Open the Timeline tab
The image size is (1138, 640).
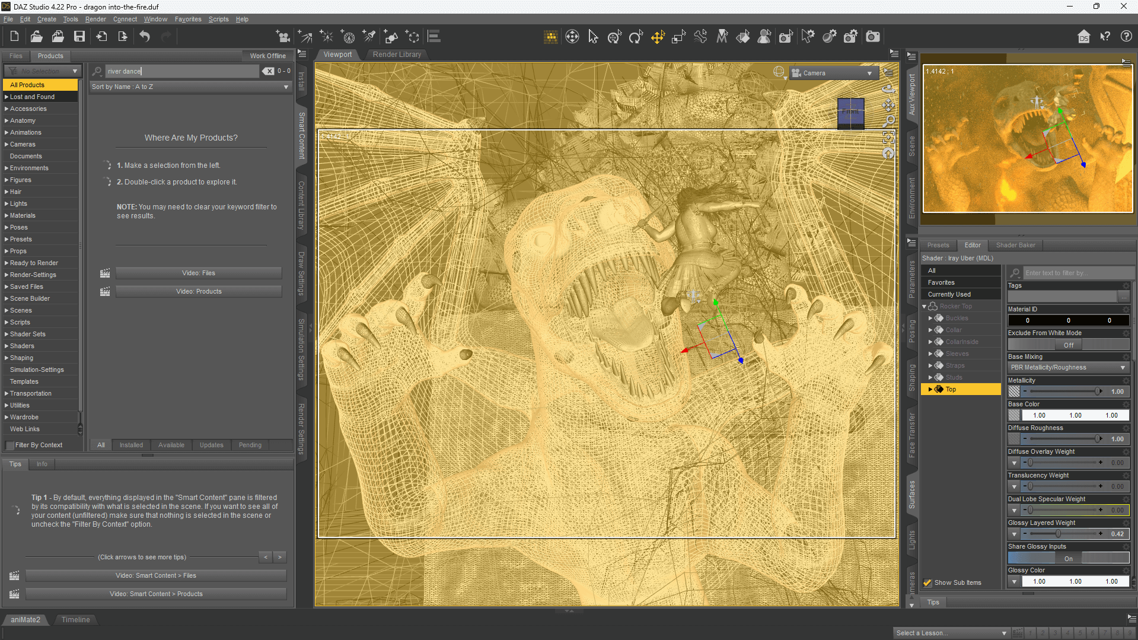point(75,619)
